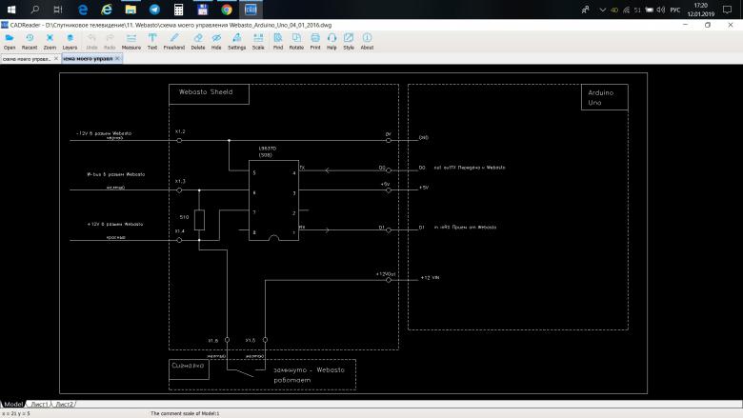Screen dimensions: 743x418
Task: Open Find in the toolbar
Action: click(278, 40)
